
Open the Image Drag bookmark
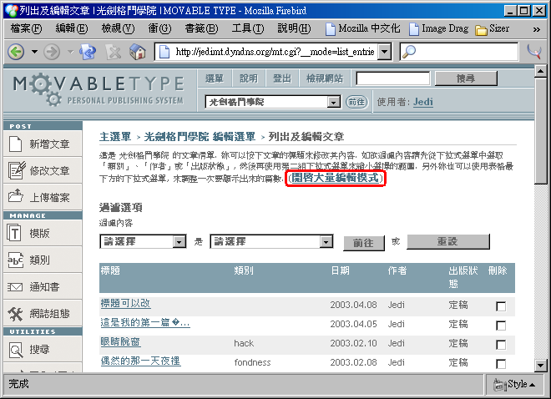439,28
